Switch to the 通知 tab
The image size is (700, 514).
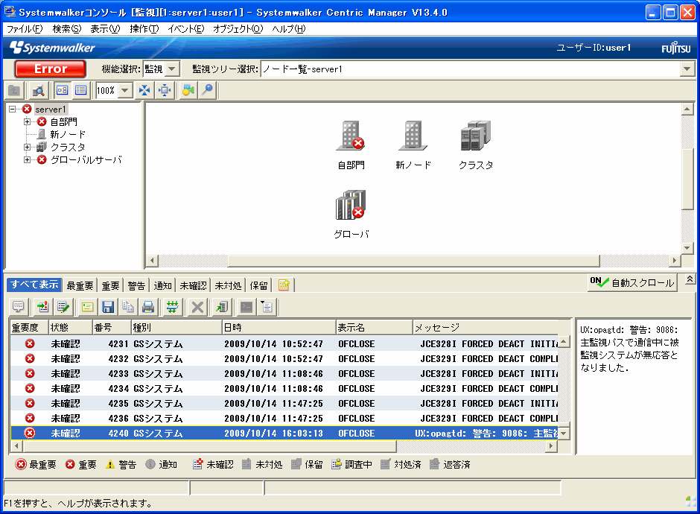162,285
